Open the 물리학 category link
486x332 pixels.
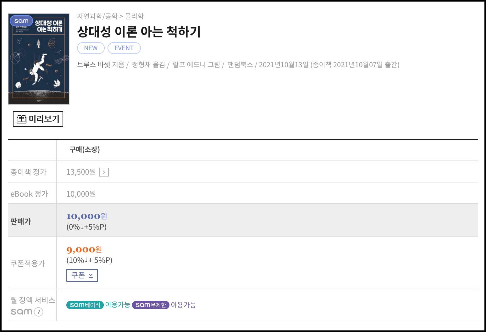tap(134, 16)
